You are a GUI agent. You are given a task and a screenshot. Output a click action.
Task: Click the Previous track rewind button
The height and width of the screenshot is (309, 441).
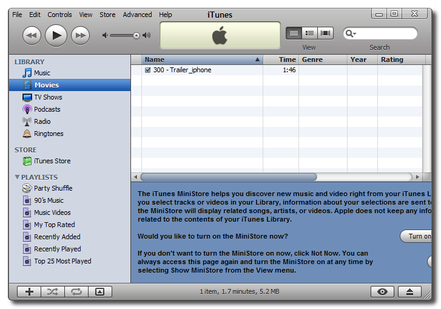32,35
